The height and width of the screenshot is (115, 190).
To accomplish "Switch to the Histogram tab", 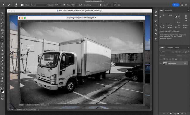I will pos(168,11).
